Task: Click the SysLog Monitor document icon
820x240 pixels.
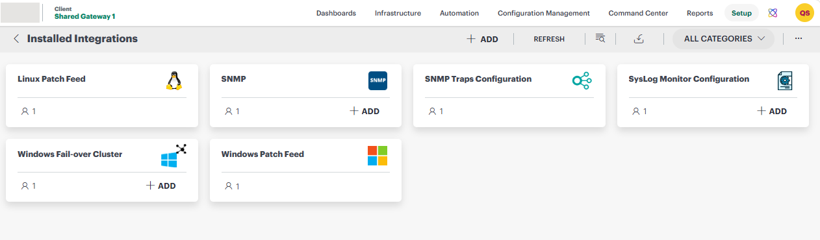Action: click(x=786, y=81)
